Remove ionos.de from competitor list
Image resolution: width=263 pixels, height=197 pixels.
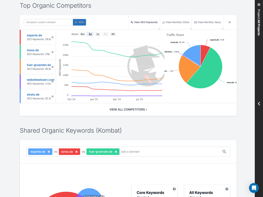click(53, 52)
